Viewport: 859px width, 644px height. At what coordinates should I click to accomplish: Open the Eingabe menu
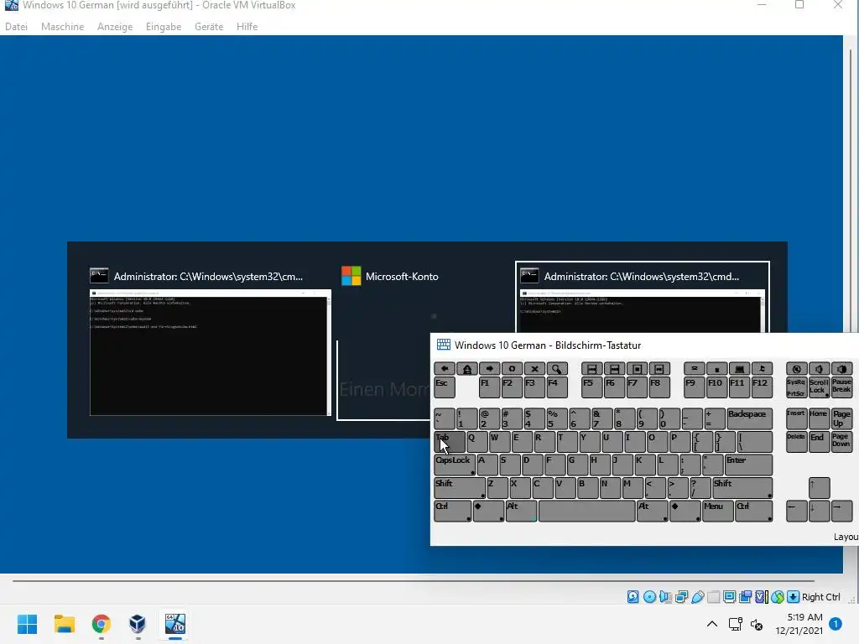click(164, 26)
